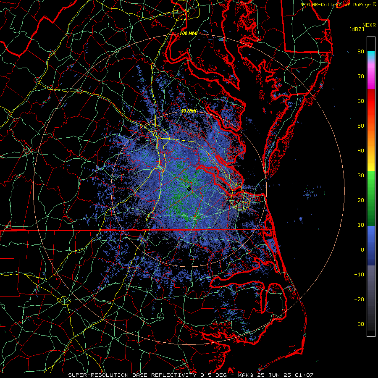Click the KAKQ radar site identifier in caption
The image size is (378, 378).
(246, 375)
